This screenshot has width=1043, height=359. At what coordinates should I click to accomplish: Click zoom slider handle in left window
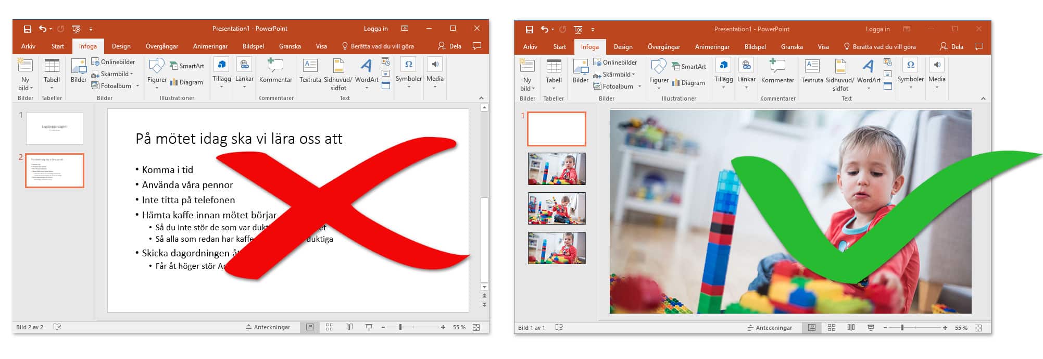click(x=400, y=327)
